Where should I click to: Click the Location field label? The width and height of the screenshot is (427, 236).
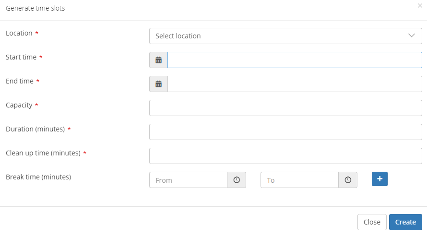pyautogui.click(x=19, y=33)
